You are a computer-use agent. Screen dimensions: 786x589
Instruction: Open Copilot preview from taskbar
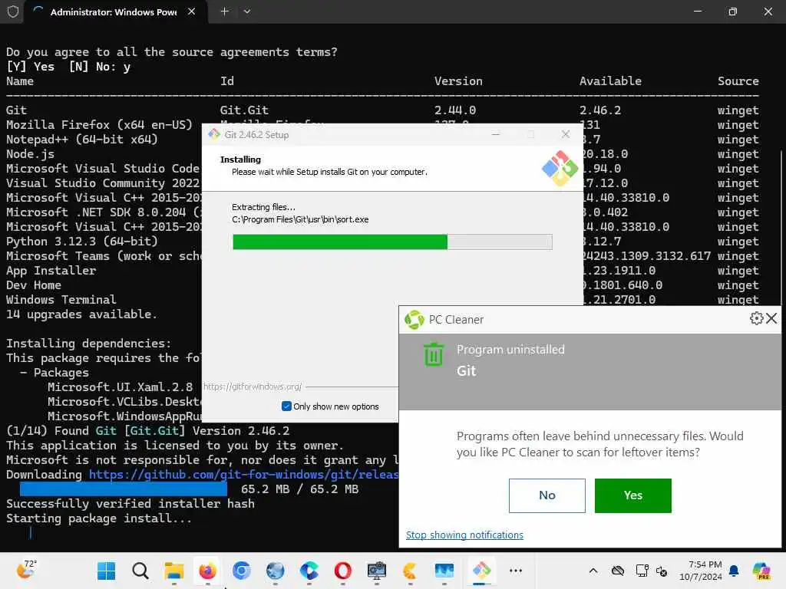(x=761, y=571)
